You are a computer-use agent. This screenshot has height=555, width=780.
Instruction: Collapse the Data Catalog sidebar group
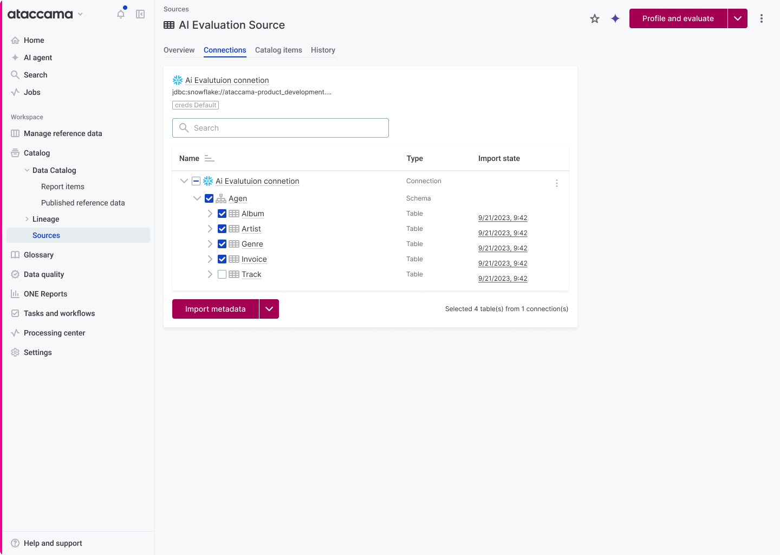coord(27,170)
